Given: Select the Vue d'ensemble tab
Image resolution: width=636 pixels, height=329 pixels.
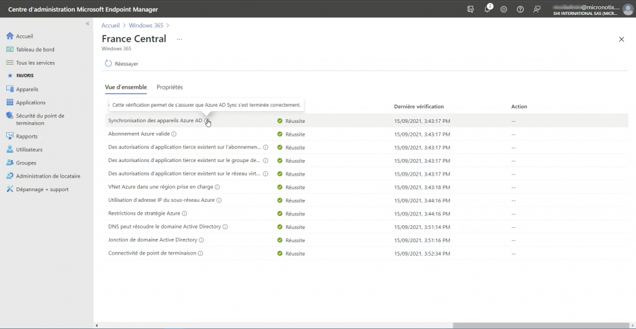Looking at the screenshot, I should point(126,88).
